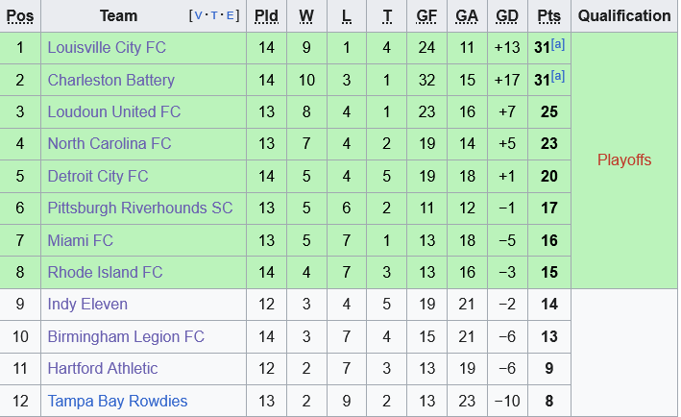Image resolution: width=681 pixels, height=417 pixels.
Task: Click the Pts column header
Action: click(x=549, y=15)
